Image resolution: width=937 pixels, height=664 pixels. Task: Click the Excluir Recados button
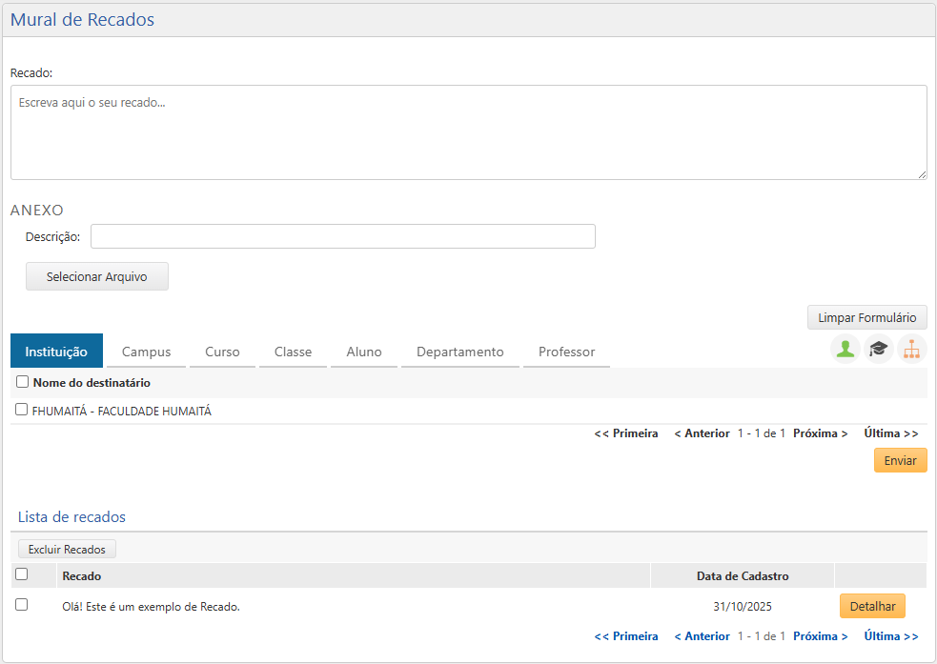tap(67, 550)
